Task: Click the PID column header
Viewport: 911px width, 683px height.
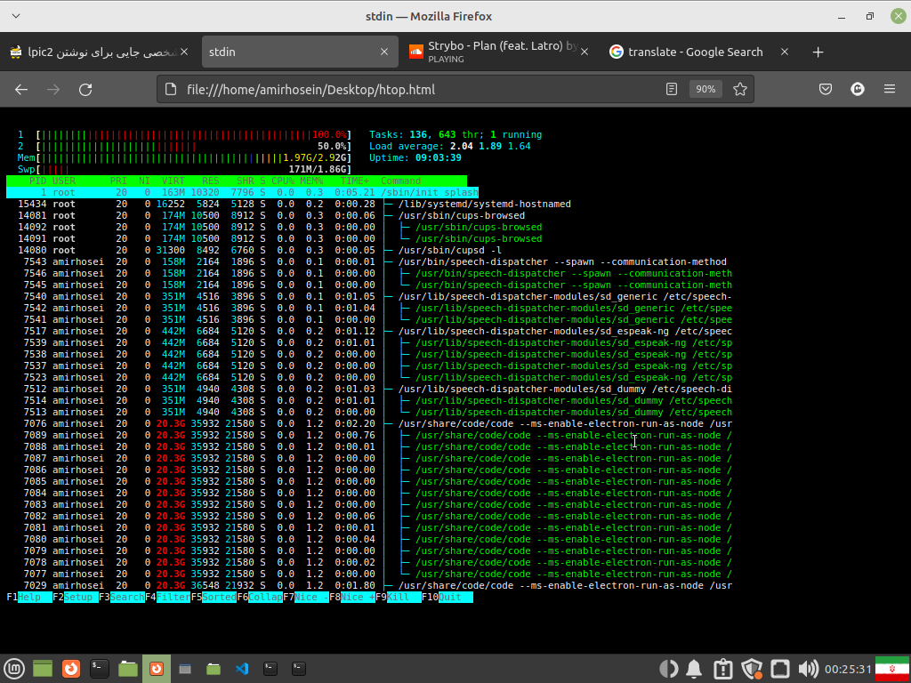Action: coord(37,181)
